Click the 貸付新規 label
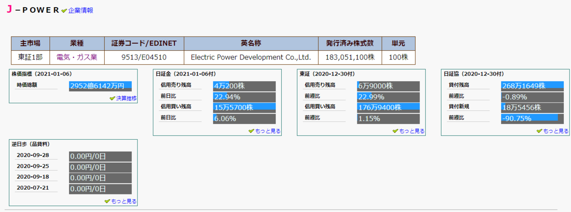Viewport: 571px width, 212px height. click(x=459, y=106)
